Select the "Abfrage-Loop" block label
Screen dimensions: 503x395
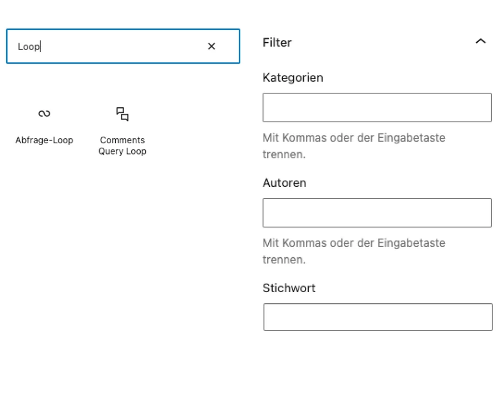[x=44, y=140]
